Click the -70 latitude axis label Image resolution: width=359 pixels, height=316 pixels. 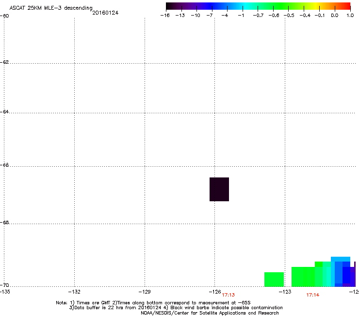pos(4,285)
